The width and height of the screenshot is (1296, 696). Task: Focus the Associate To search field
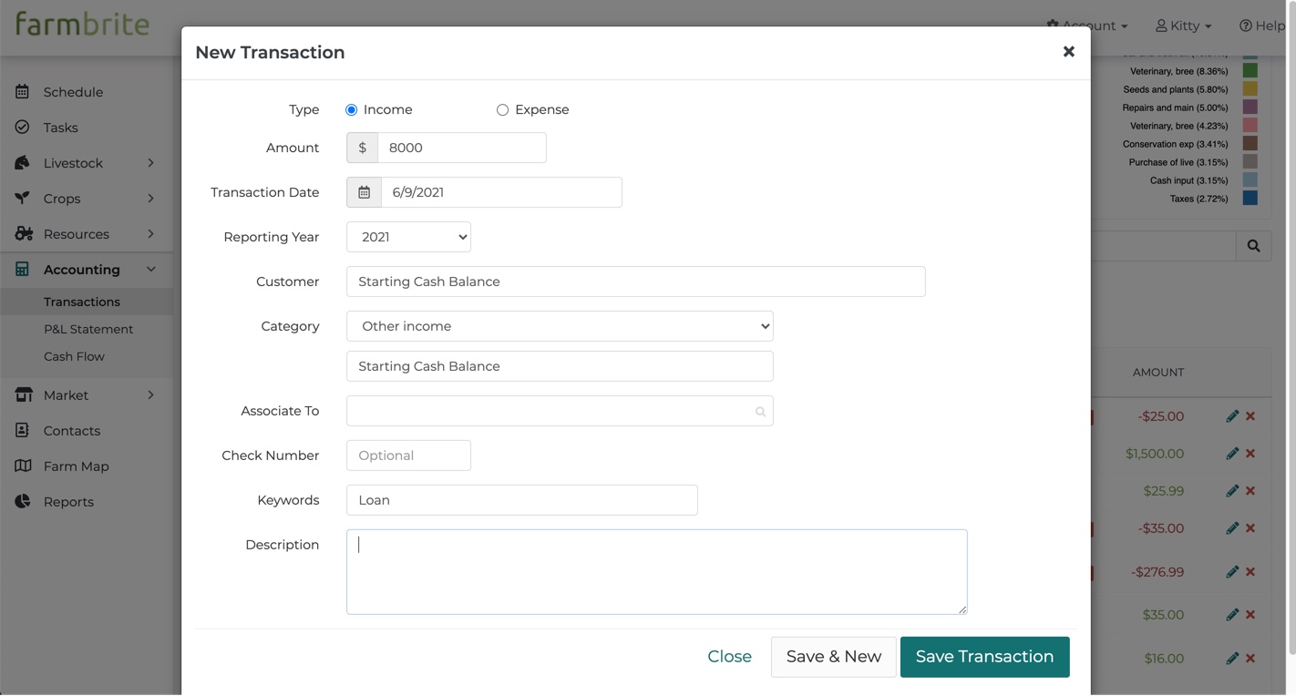click(x=560, y=411)
